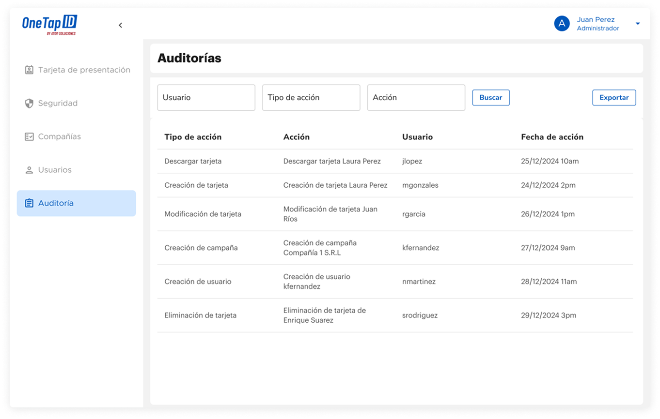Screen dimensions: 660x419
Task: Click the Tarjeta de presentación badge icon
Action: pyautogui.click(x=29, y=70)
